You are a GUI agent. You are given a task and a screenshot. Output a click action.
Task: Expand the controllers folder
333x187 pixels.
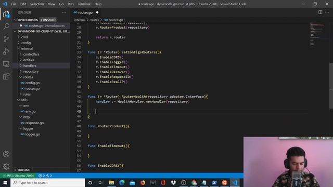coord(31,54)
